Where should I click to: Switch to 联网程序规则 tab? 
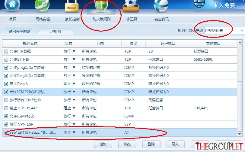tap(19, 32)
